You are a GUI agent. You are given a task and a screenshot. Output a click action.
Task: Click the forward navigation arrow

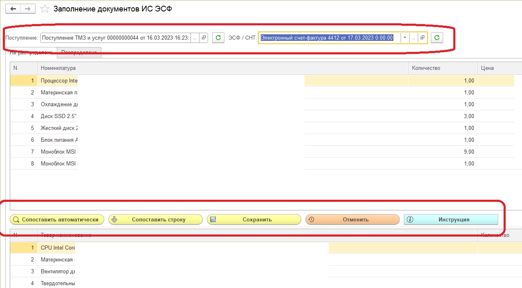pos(27,9)
